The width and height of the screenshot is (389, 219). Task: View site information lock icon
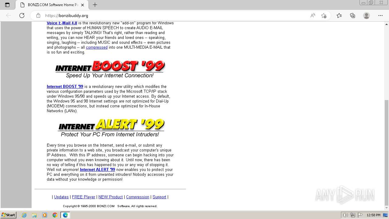[38, 16]
